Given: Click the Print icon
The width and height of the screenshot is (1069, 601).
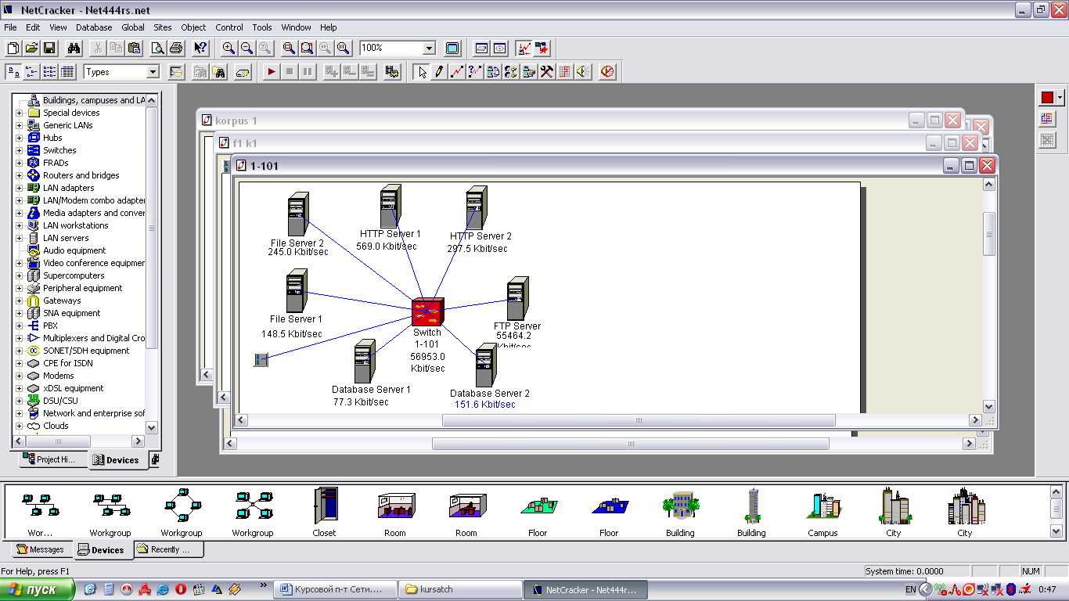Looking at the screenshot, I should (176, 48).
